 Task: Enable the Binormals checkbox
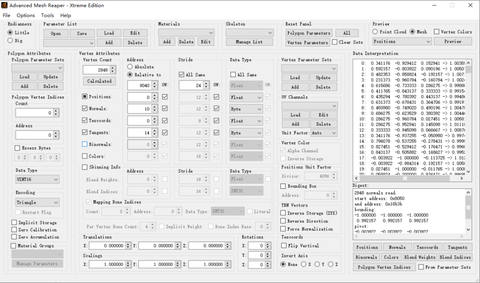85,144
